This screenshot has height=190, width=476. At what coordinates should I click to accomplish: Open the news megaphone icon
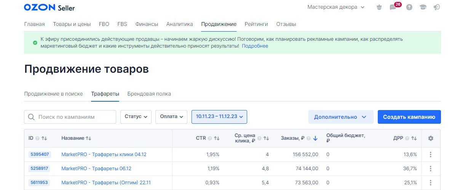click(437, 7)
